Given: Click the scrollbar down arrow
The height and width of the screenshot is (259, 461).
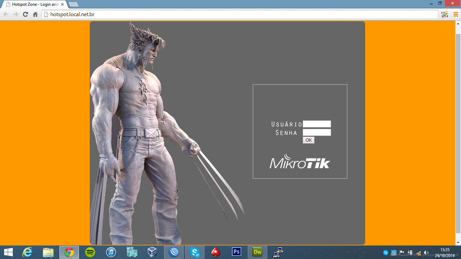Looking at the screenshot, I should coord(458,242).
